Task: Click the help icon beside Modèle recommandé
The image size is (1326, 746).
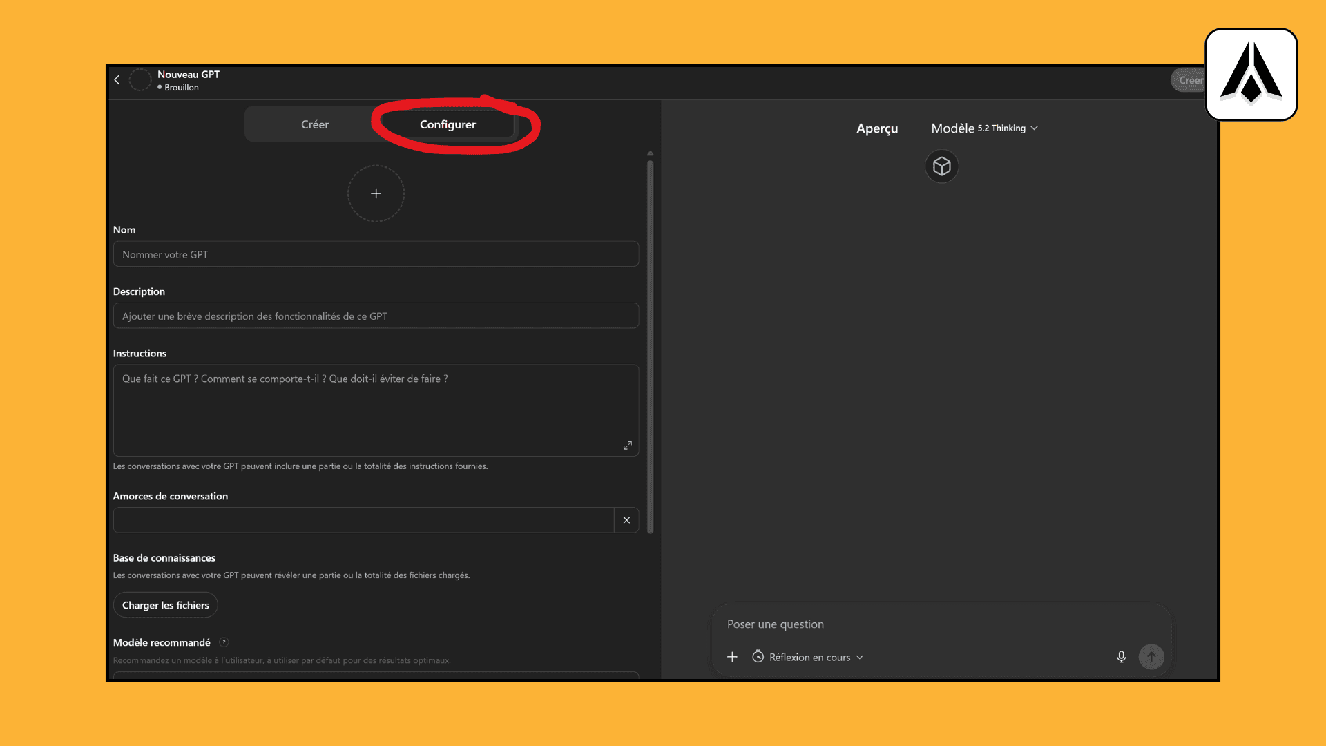Action: 224,642
